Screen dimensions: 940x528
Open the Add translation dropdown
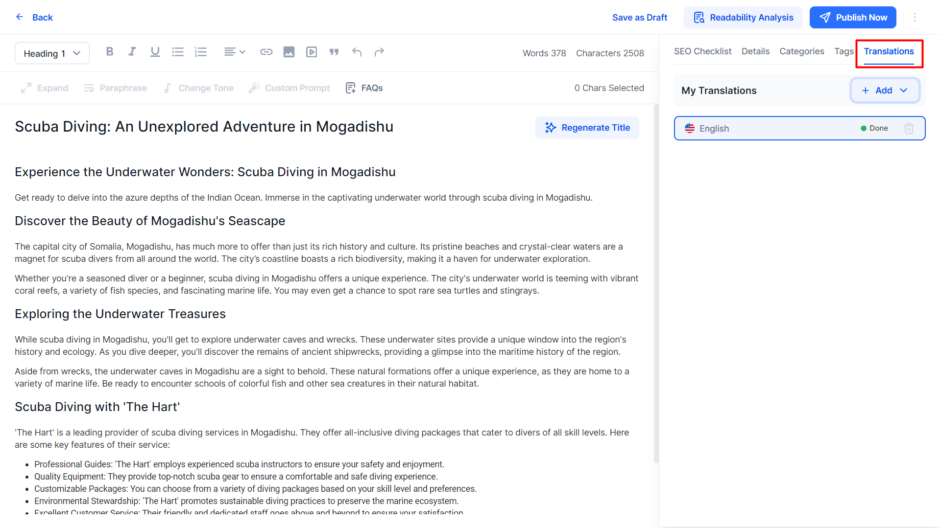coord(885,91)
